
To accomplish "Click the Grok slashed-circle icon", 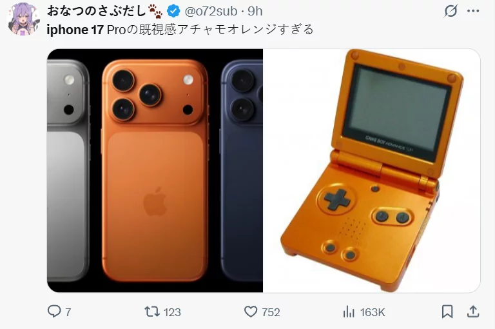I will (451, 12).
